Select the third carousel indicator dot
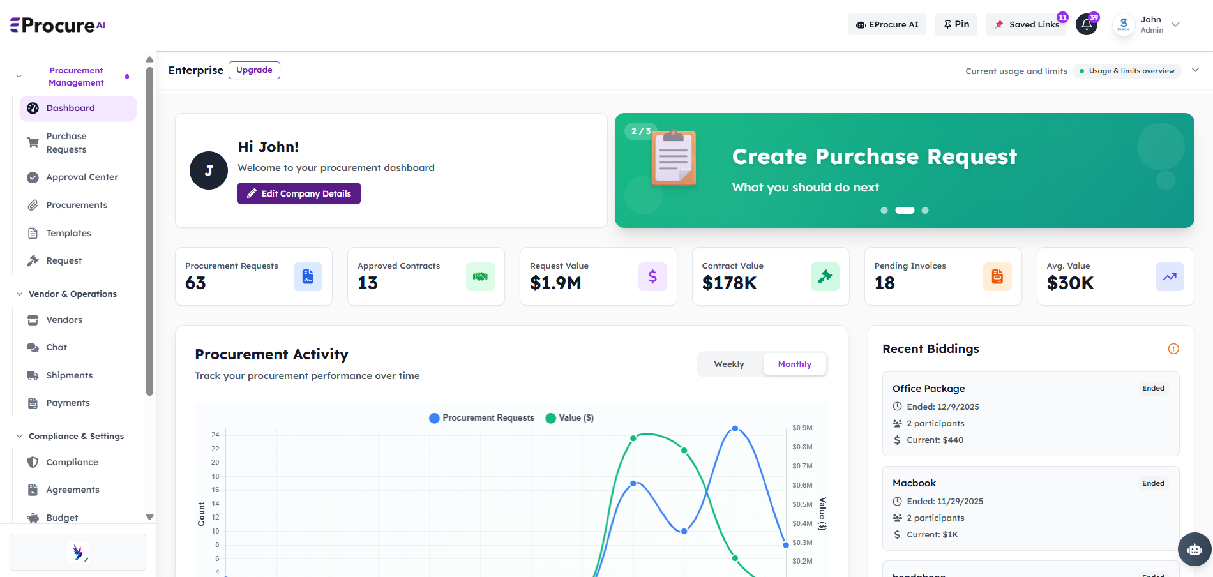The height and width of the screenshot is (577, 1213). point(924,210)
